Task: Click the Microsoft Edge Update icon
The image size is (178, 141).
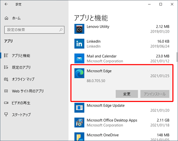Action: (79, 108)
